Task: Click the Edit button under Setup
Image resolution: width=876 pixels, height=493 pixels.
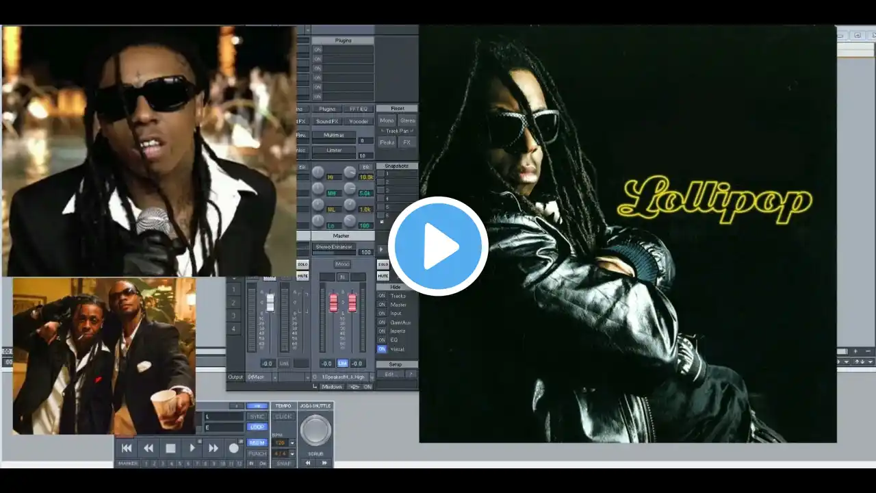Action: [391, 375]
